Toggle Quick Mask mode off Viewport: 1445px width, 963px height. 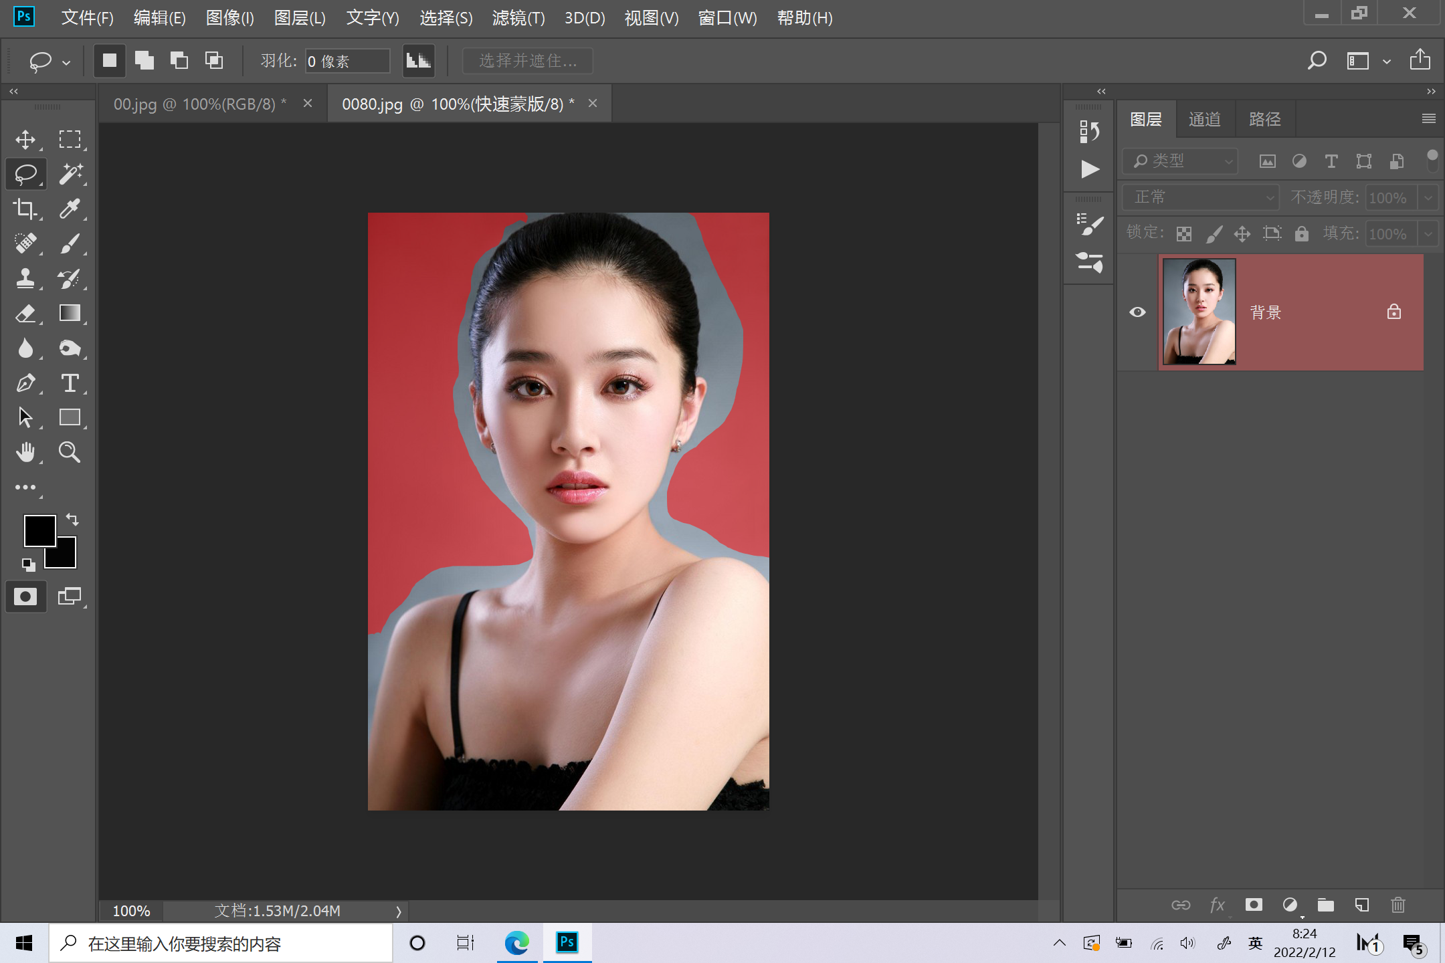click(x=25, y=597)
